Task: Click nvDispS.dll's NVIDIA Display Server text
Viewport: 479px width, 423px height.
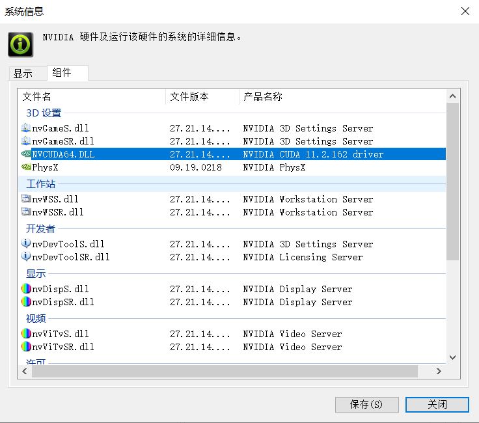Action: (x=297, y=289)
